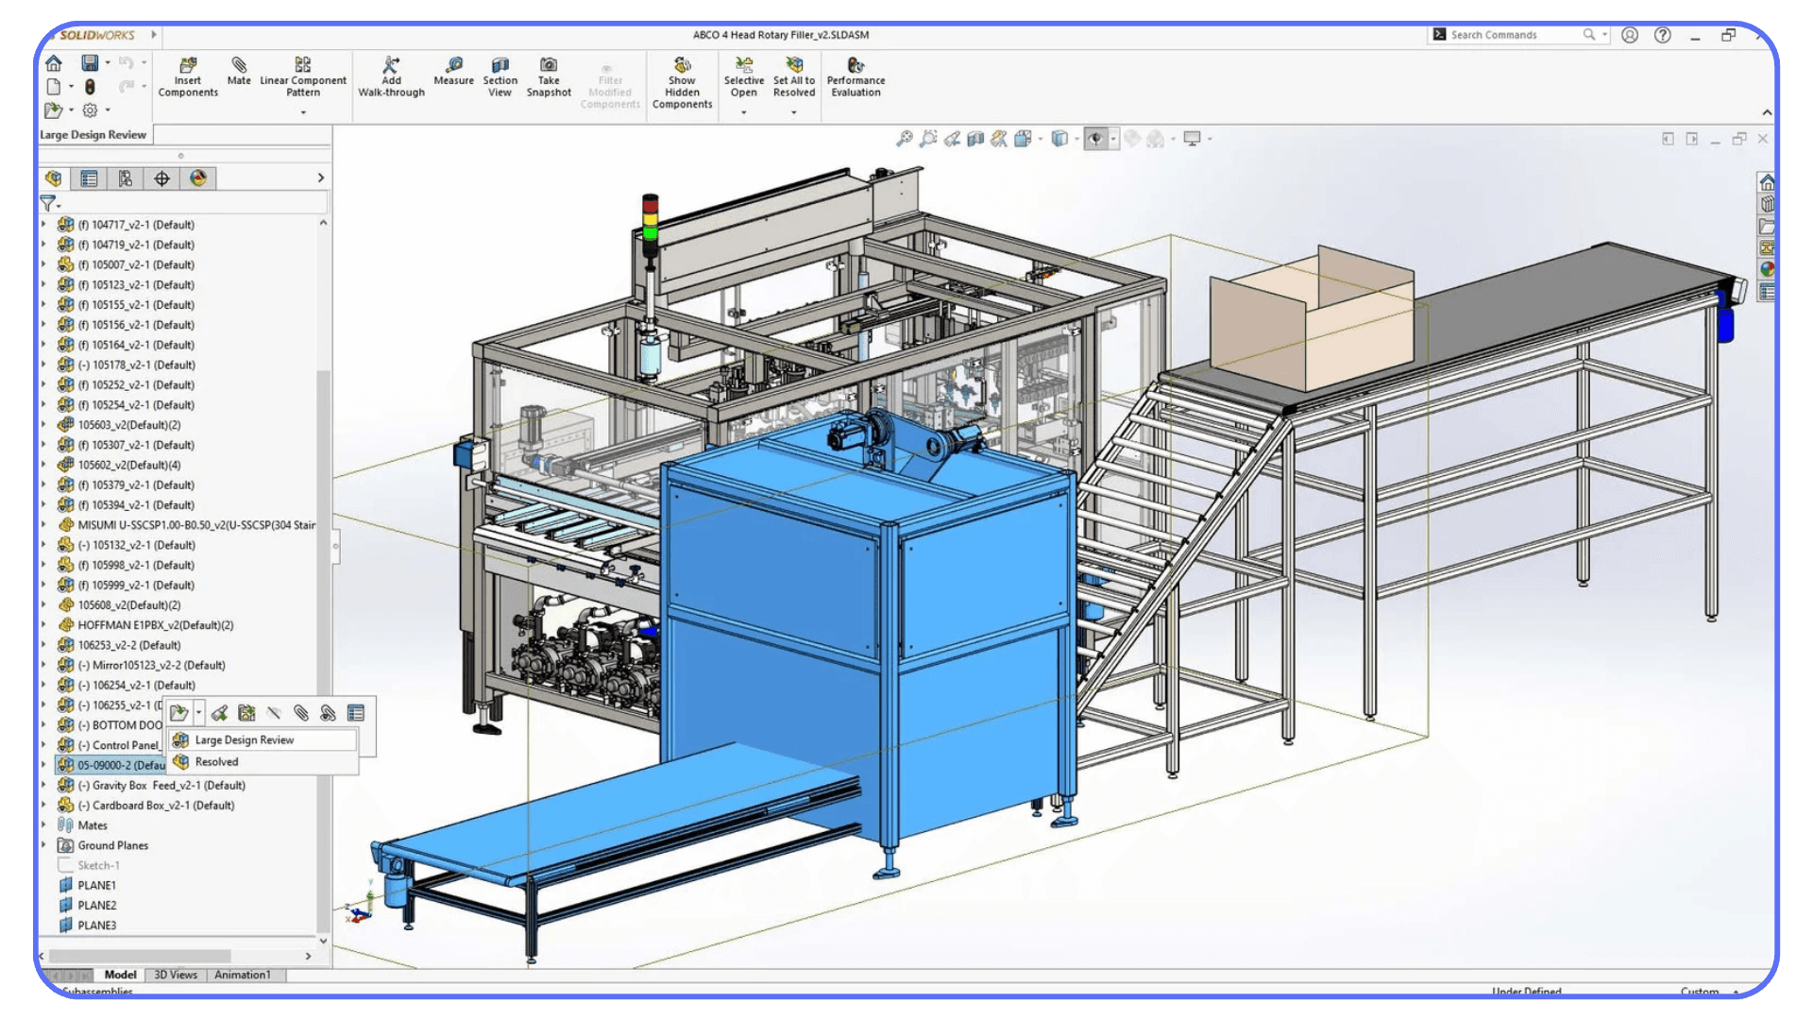Image resolution: width=1813 pixels, height=1020 pixels.
Task: Expand the Ground Planes tree node
Action: coord(43,845)
